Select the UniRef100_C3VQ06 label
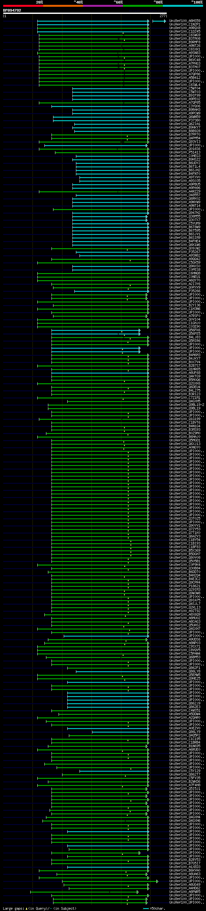Screen dimensions: 206x911 click(x=185, y=106)
